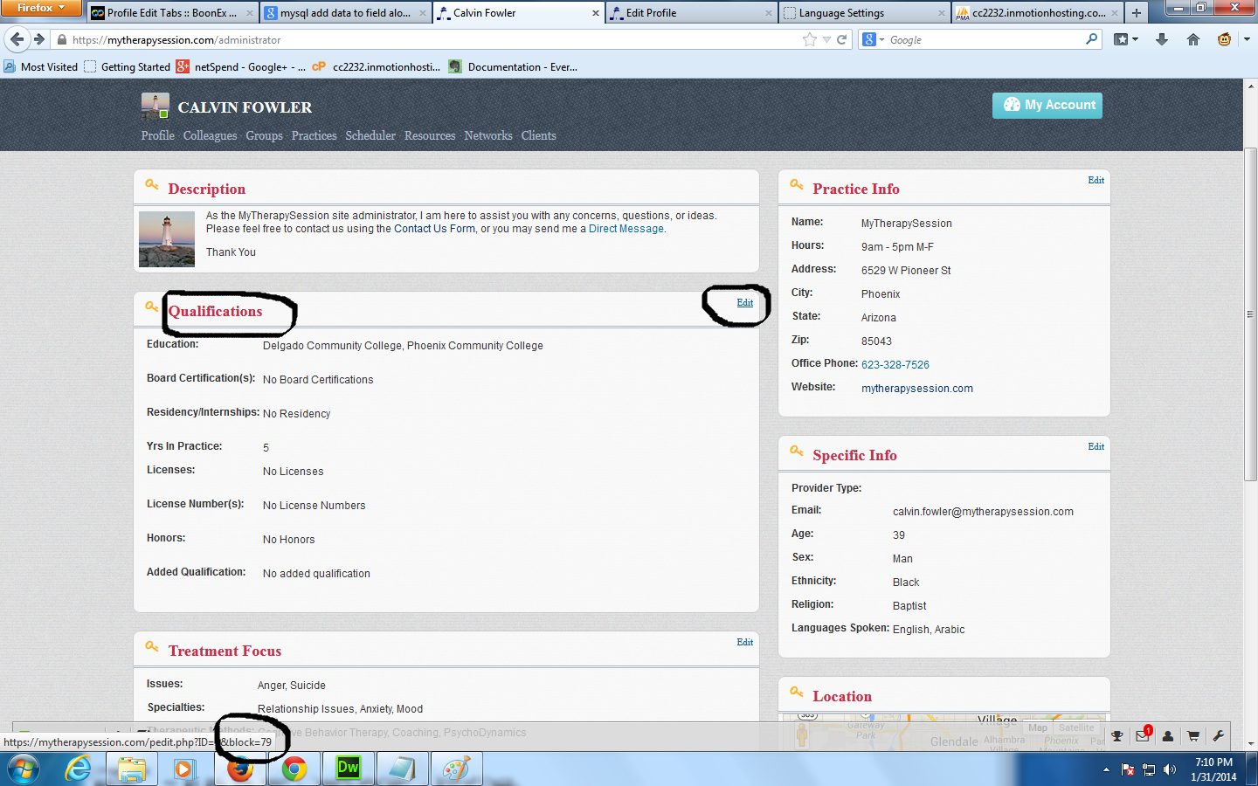
Task: Bookmark this page with the star
Action: click(810, 39)
